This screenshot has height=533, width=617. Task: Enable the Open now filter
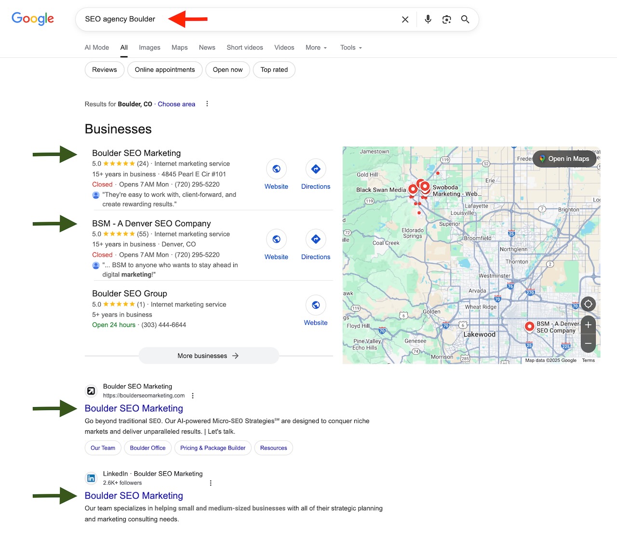pyautogui.click(x=228, y=69)
